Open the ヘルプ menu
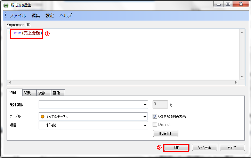The height and width of the screenshot is (158, 251). pyautogui.click(x=66, y=16)
